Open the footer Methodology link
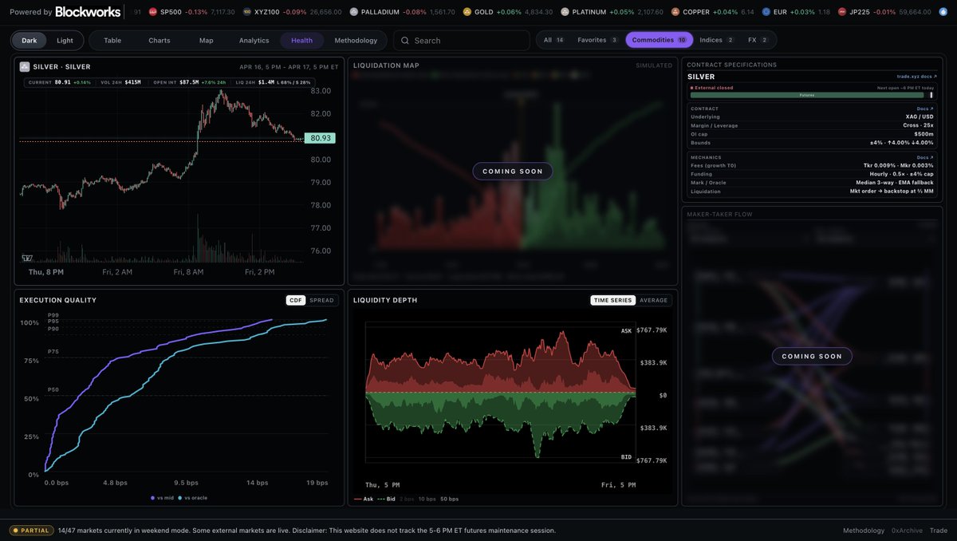The width and height of the screenshot is (957, 541). 864,531
